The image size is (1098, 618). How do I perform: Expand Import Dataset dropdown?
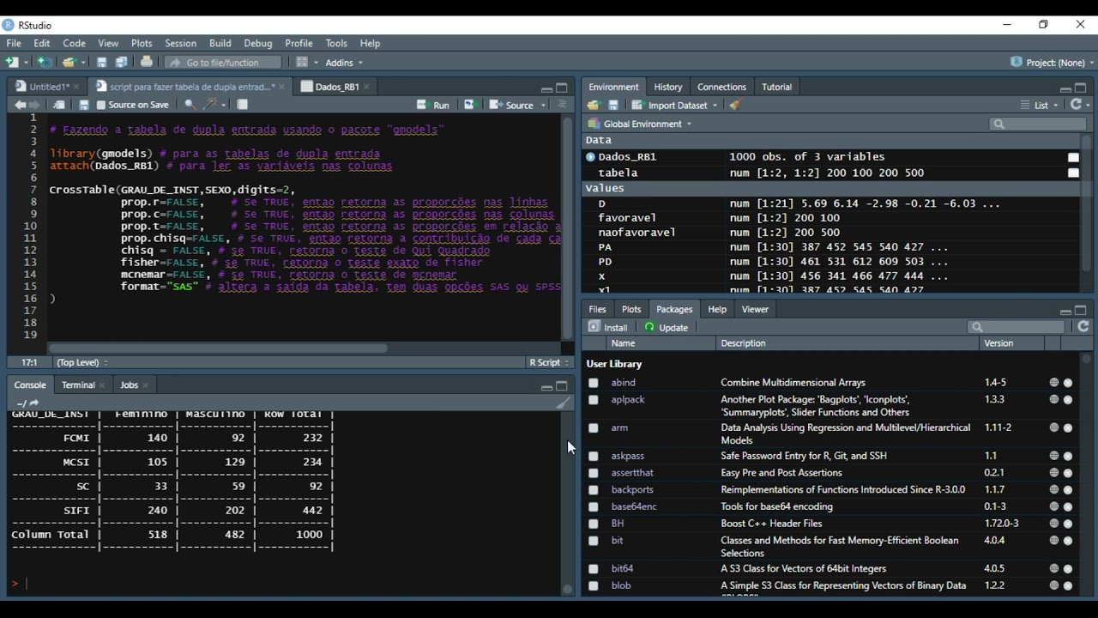coord(674,105)
